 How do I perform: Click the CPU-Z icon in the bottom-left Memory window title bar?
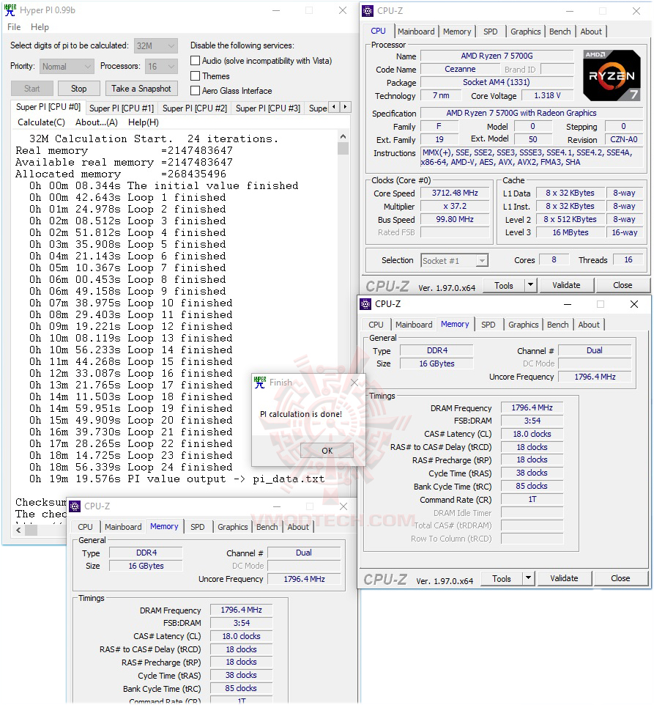pos(75,506)
